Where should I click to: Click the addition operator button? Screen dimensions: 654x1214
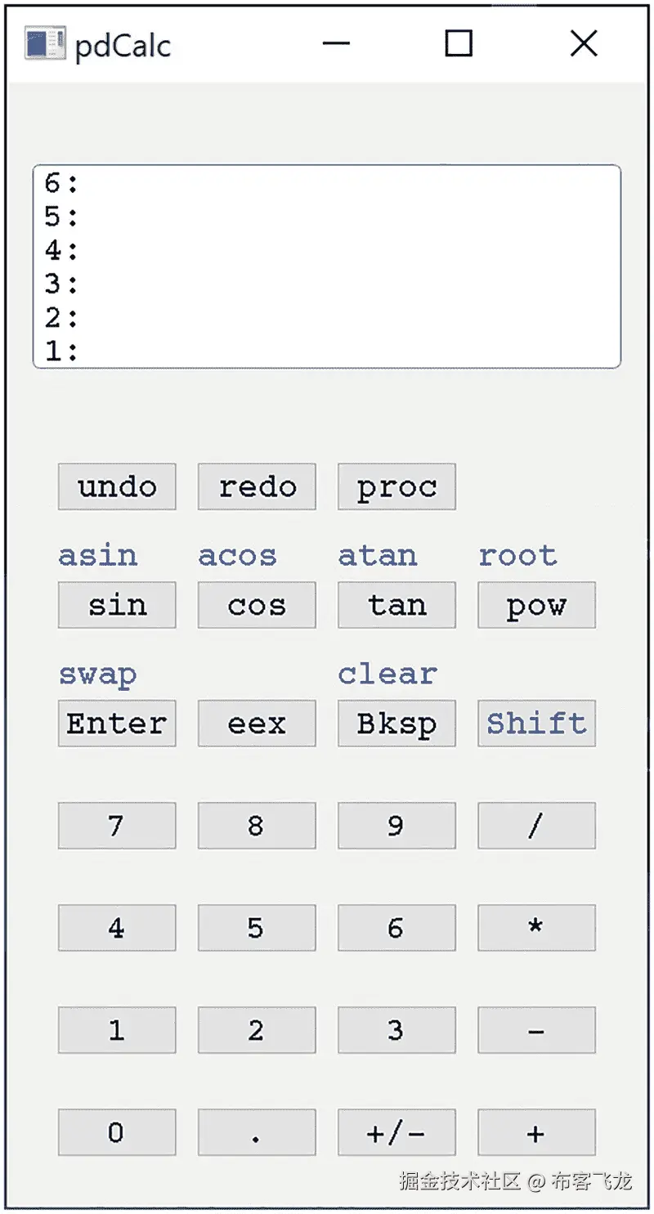pos(535,1132)
